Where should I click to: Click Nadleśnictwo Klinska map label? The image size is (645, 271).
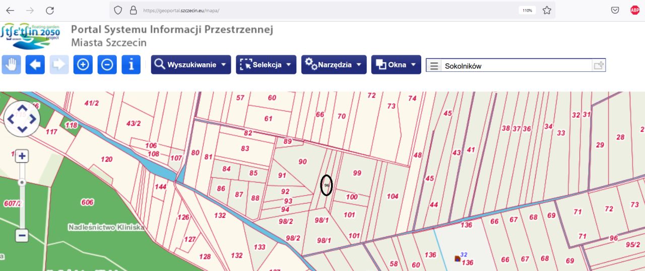pos(106,227)
